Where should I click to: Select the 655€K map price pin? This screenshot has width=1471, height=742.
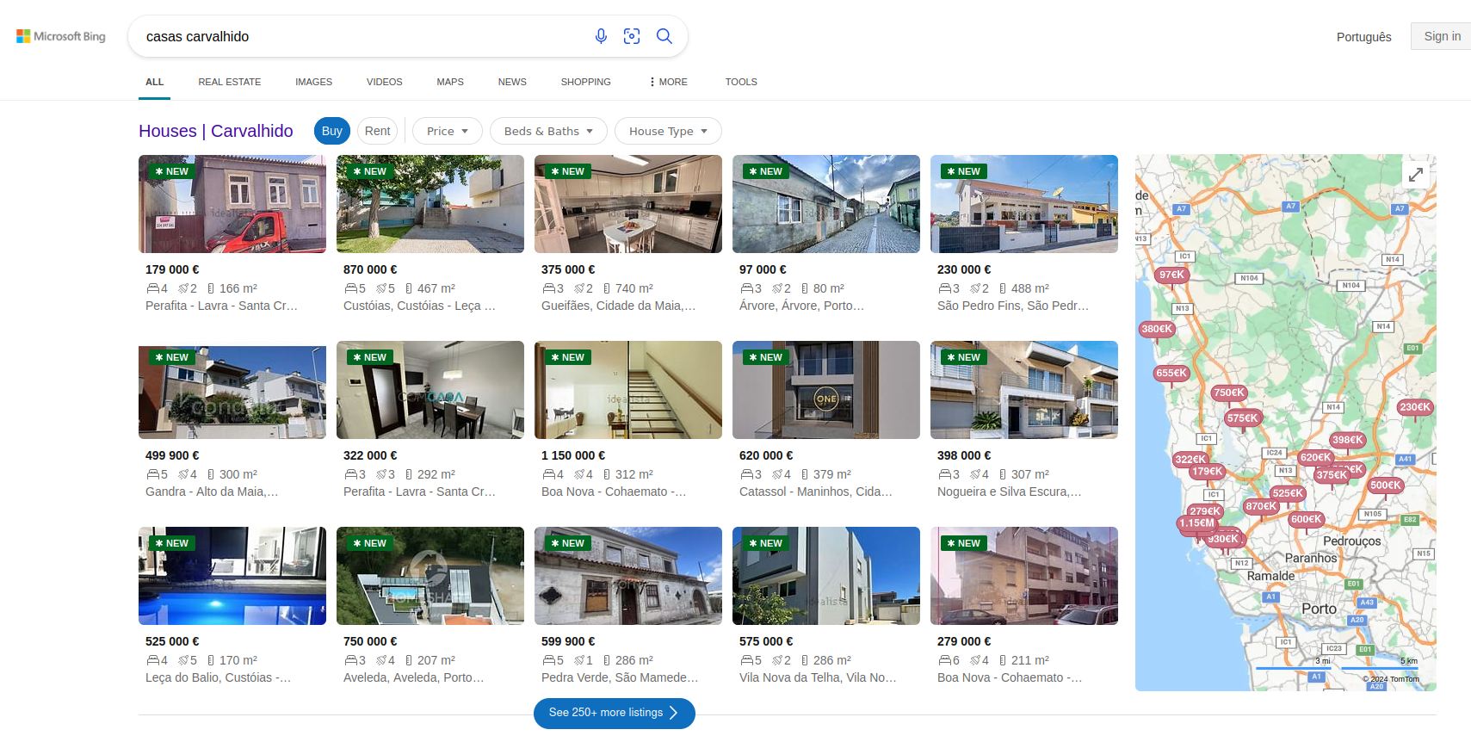point(1171,374)
